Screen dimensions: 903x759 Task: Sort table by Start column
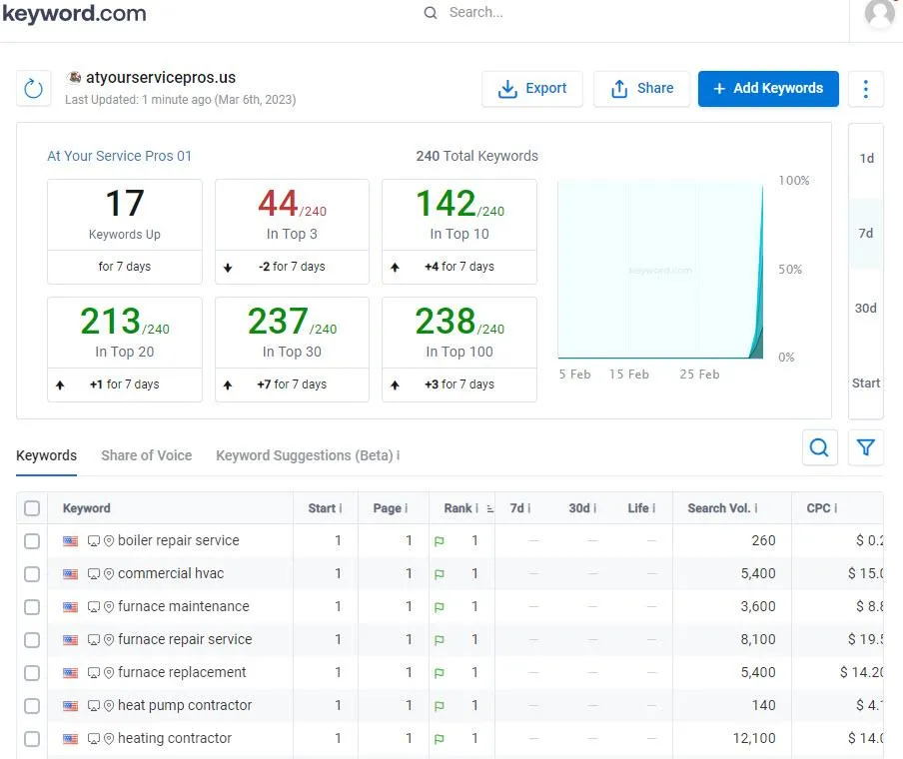[321, 508]
